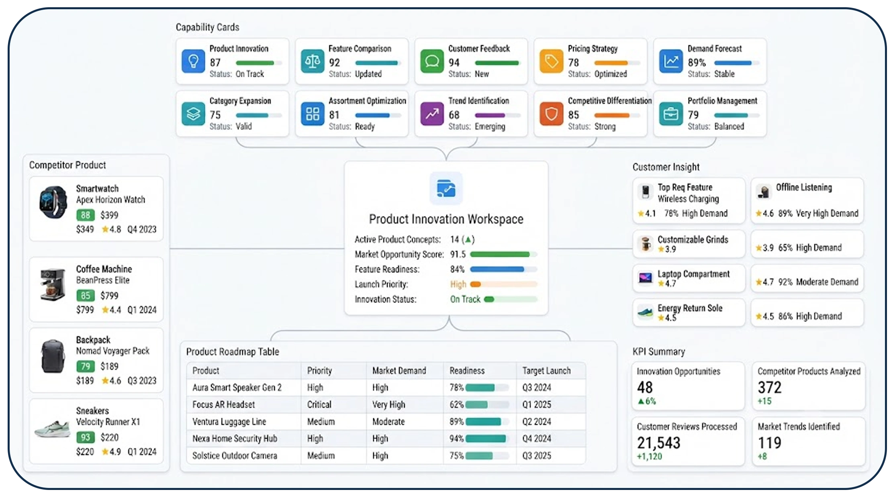Screen dimensions: 893x498
Task: Click the Apex Horizon Watch smartwatch image
Action: 53,202
